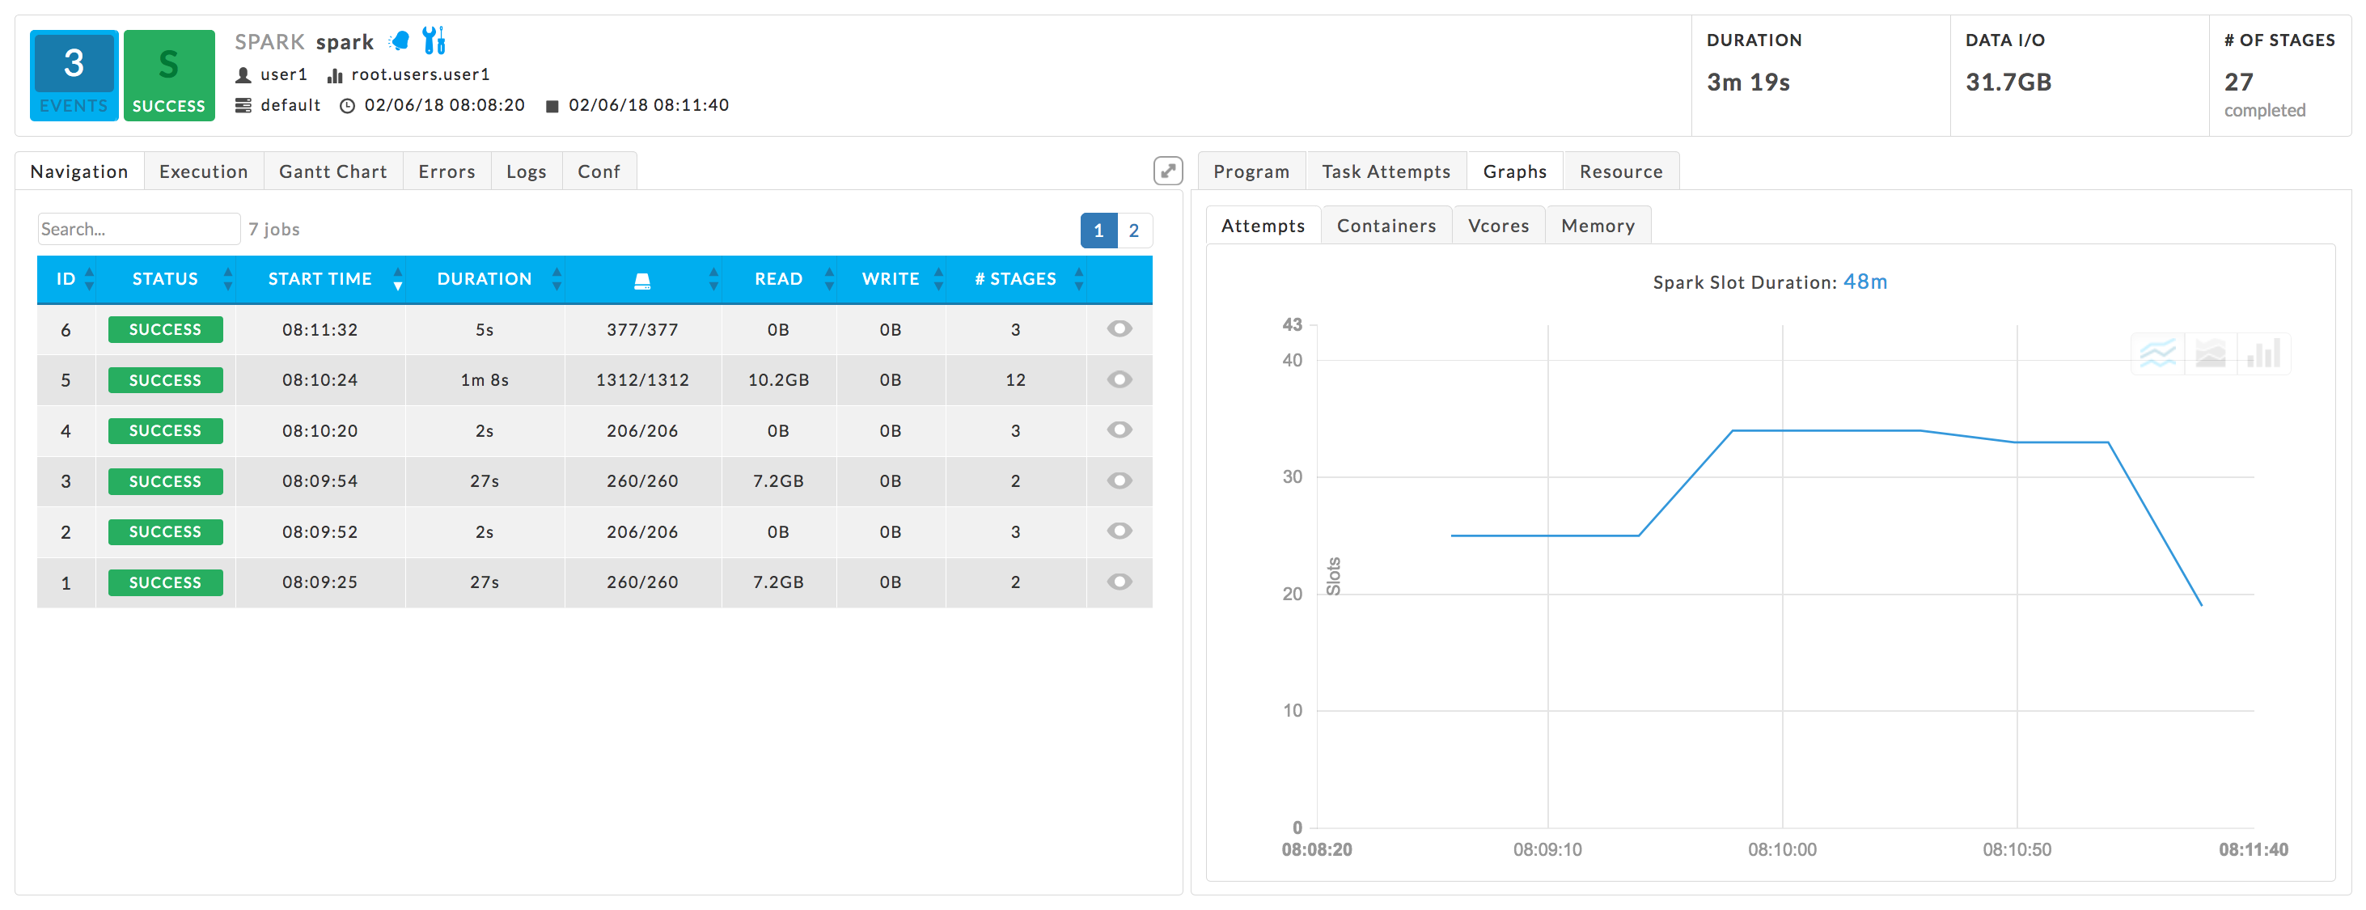
Task: Click SUCCESS status of job 5
Action: (x=165, y=380)
